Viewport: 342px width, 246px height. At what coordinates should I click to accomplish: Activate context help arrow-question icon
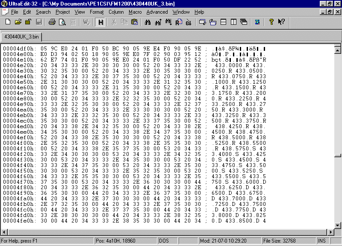(x=281, y=22)
